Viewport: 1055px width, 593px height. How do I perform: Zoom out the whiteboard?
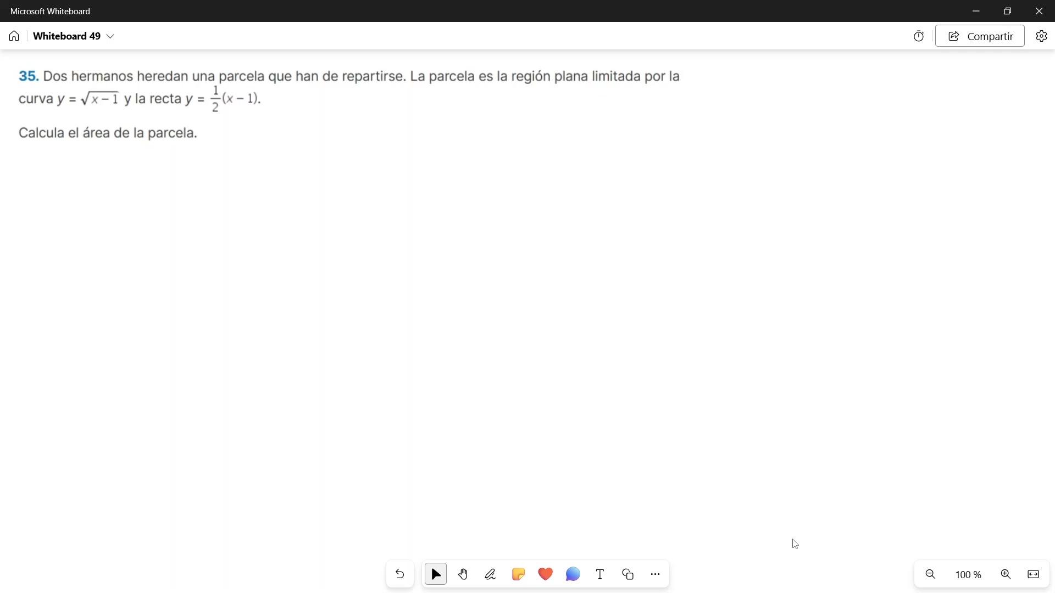[x=930, y=574]
